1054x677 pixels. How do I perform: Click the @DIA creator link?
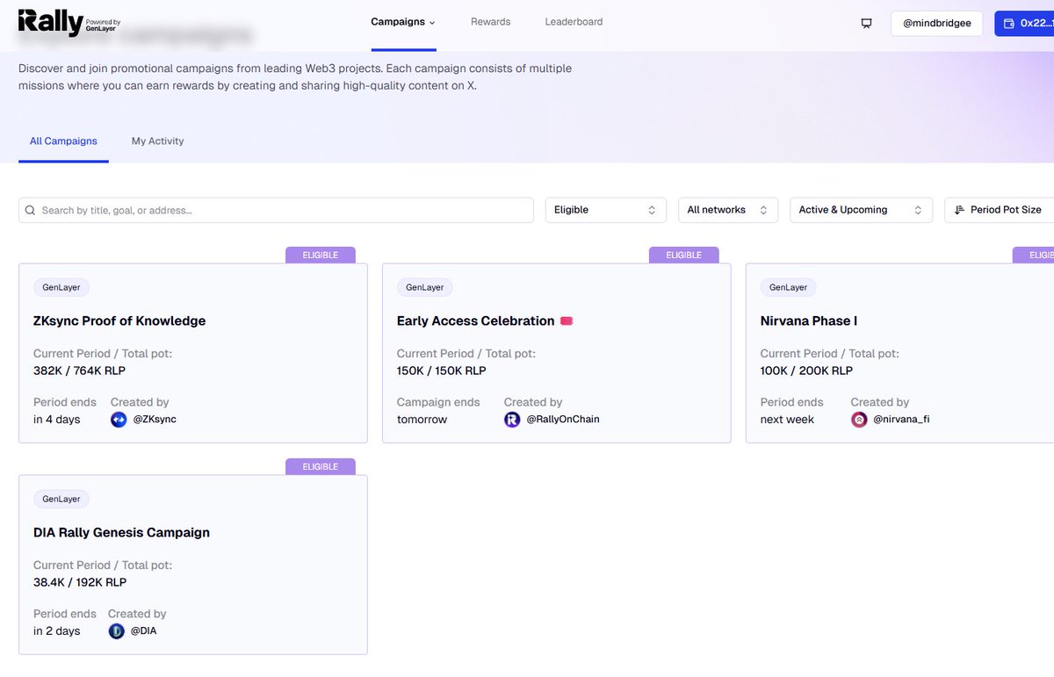[x=143, y=631]
